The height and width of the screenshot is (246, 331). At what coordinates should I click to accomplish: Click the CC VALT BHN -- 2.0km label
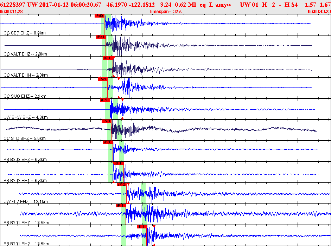tap(26, 75)
